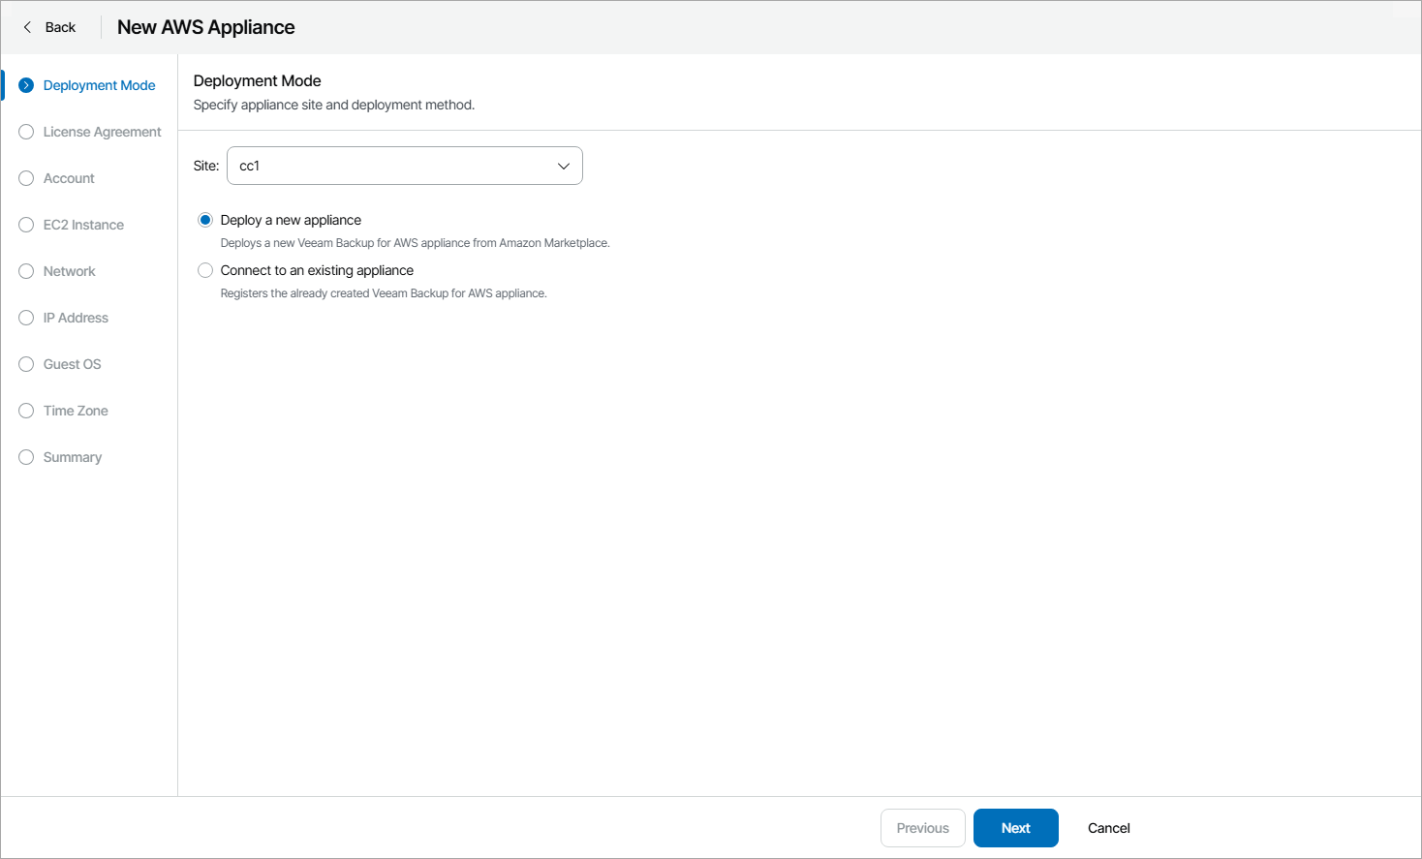Image resolution: width=1422 pixels, height=859 pixels.
Task: Click the Time Zone step circle icon
Action: point(26,411)
